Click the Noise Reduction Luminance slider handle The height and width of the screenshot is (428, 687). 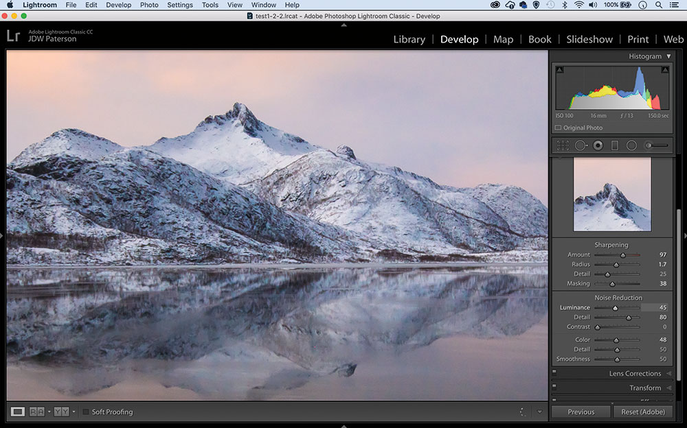click(x=615, y=308)
